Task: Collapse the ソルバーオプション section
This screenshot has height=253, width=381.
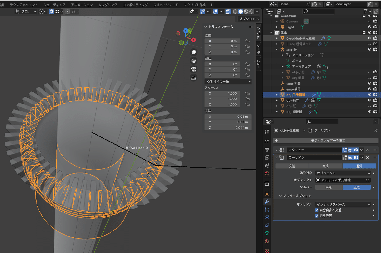Action: click(x=281, y=196)
